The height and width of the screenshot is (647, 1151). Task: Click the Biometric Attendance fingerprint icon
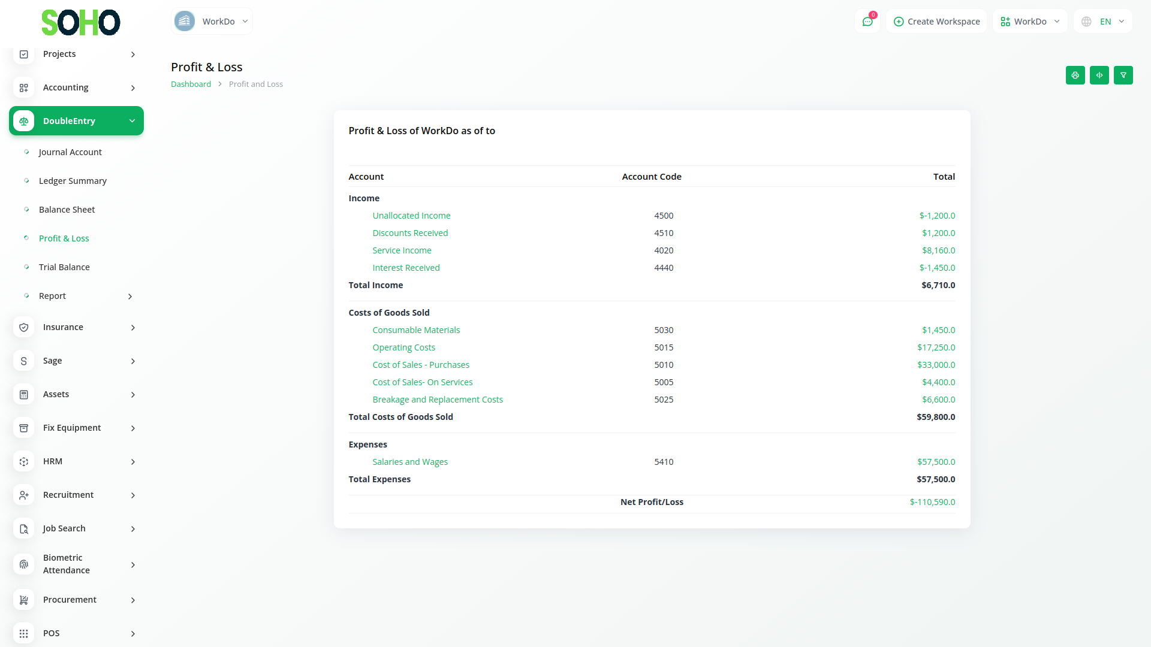[24, 564]
